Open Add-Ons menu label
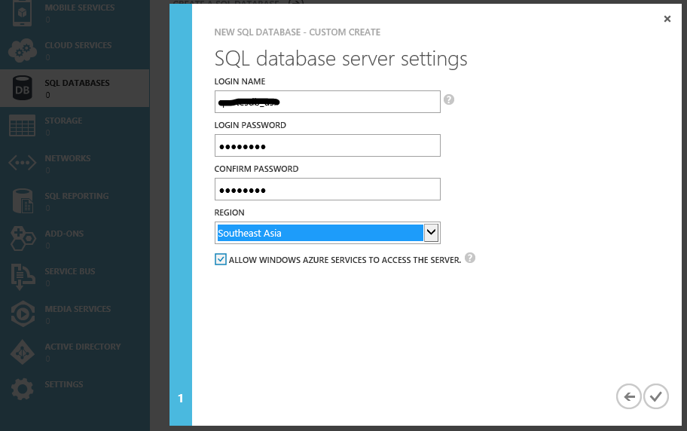687x431 pixels. pos(64,234)
